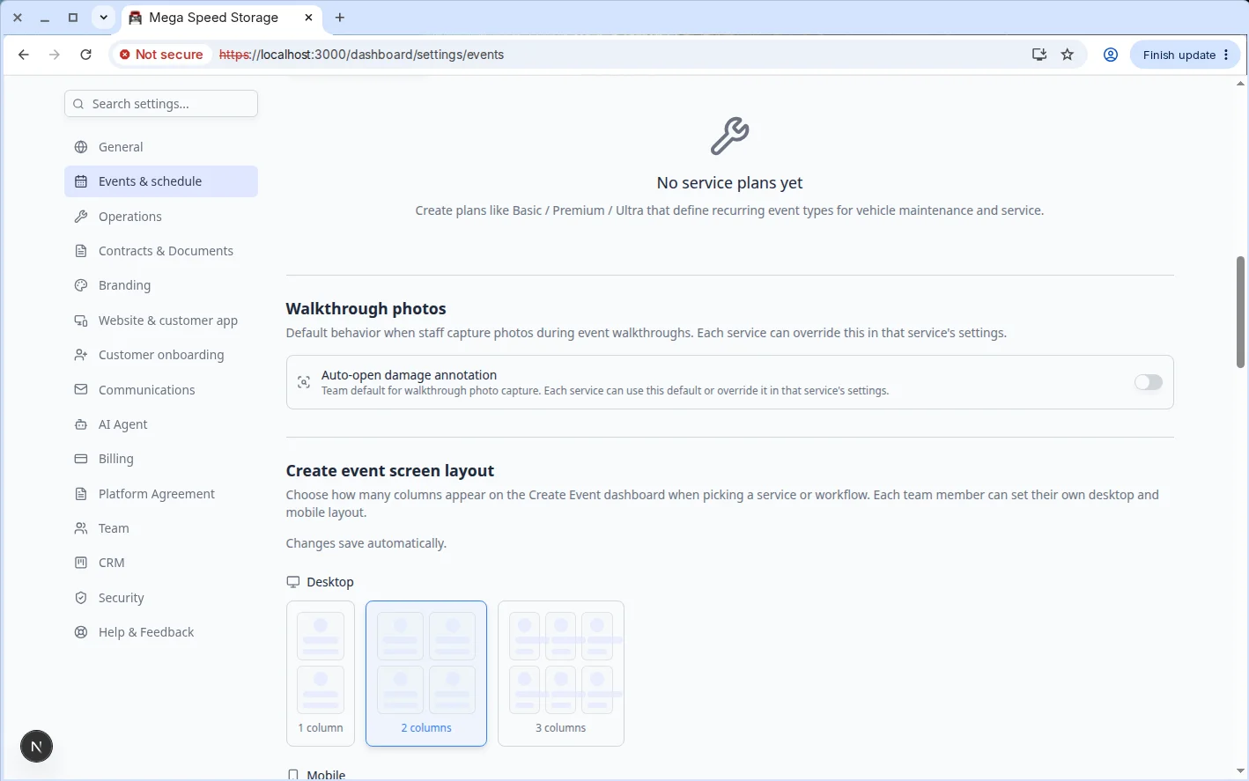Open the tab search dropdown arrow
Screen dimensions: 1249x781
104,18
